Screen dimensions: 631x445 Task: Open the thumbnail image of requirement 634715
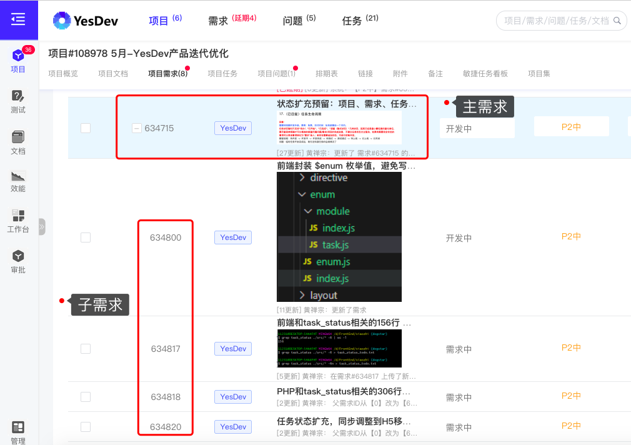tap(339, 127)
